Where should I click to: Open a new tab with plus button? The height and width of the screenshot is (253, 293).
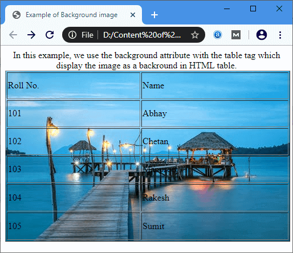pyautogui.click(x=154, y=15)
